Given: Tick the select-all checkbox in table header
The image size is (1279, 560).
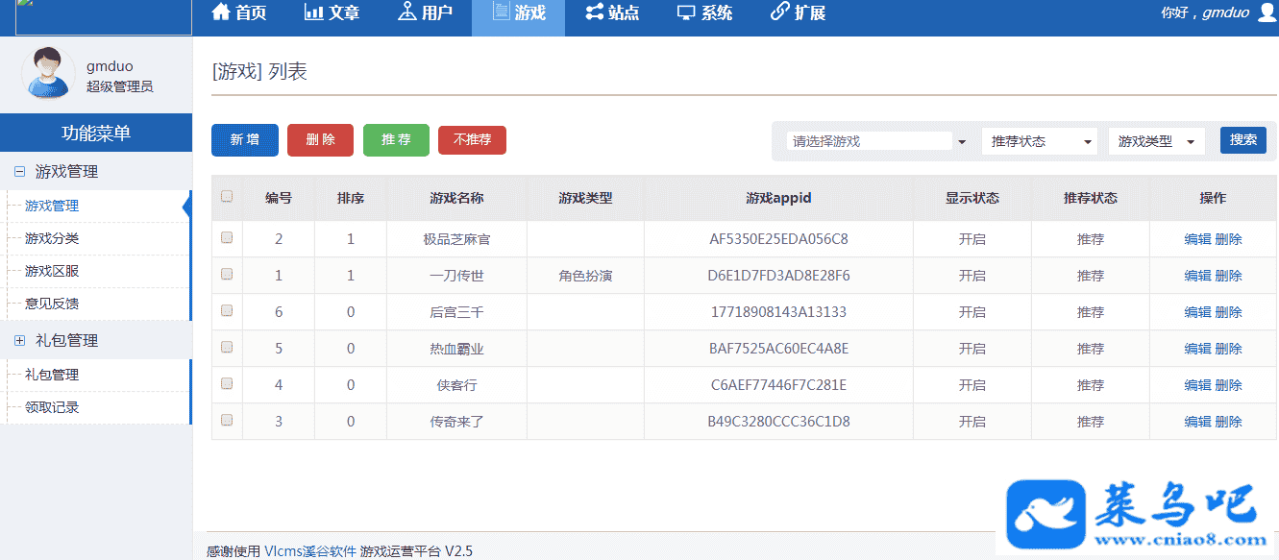Looking at the screenshot, I should (x=227, y=197).
